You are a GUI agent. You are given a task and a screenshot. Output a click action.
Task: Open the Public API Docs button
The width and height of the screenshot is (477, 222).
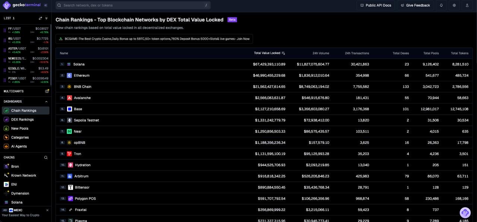[376, 5]
